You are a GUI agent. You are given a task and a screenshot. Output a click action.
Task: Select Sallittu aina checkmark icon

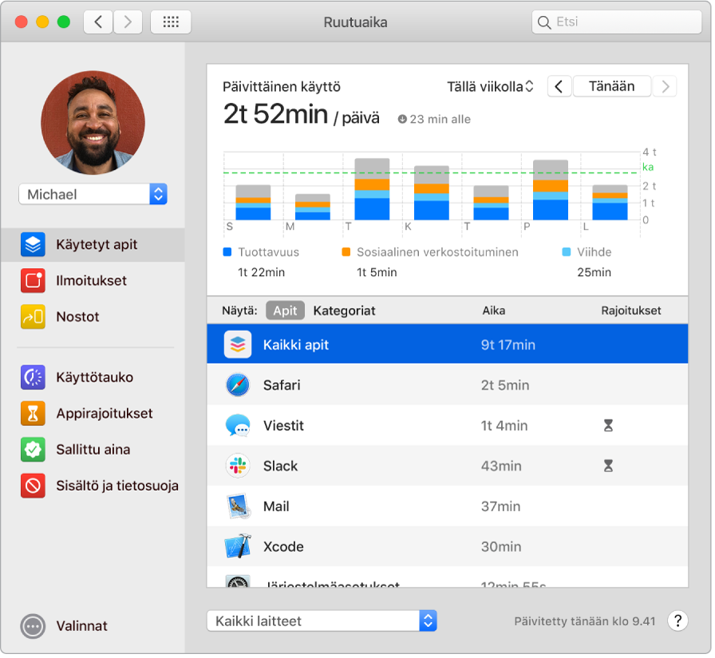click(33, 450)
